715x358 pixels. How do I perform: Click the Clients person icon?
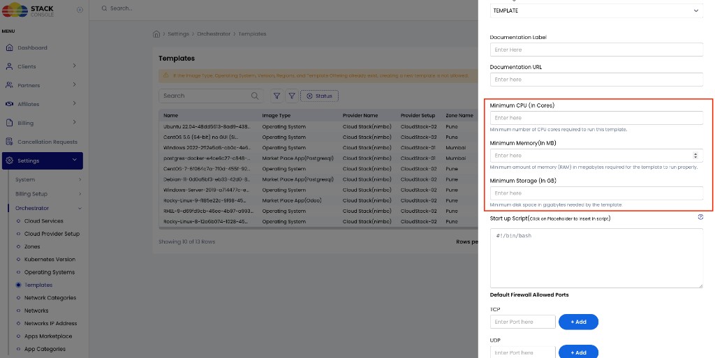(9, 66)
